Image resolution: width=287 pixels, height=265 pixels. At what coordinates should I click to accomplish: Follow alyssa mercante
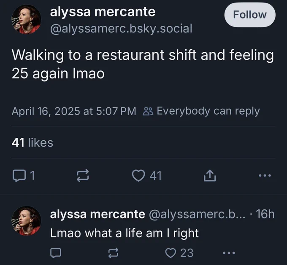coord(250,15)
